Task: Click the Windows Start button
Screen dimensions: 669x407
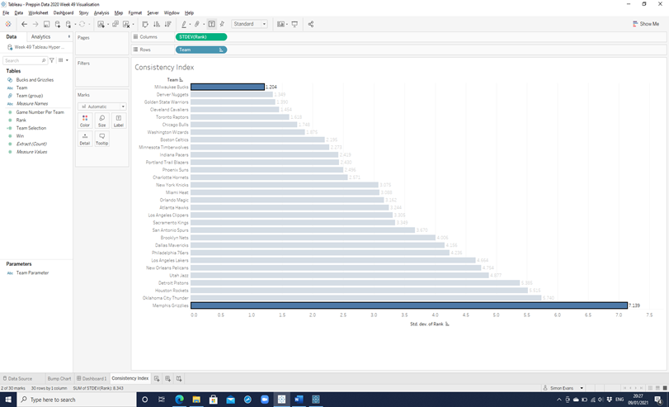Action: pyautogui.click(x=8, y=400)
